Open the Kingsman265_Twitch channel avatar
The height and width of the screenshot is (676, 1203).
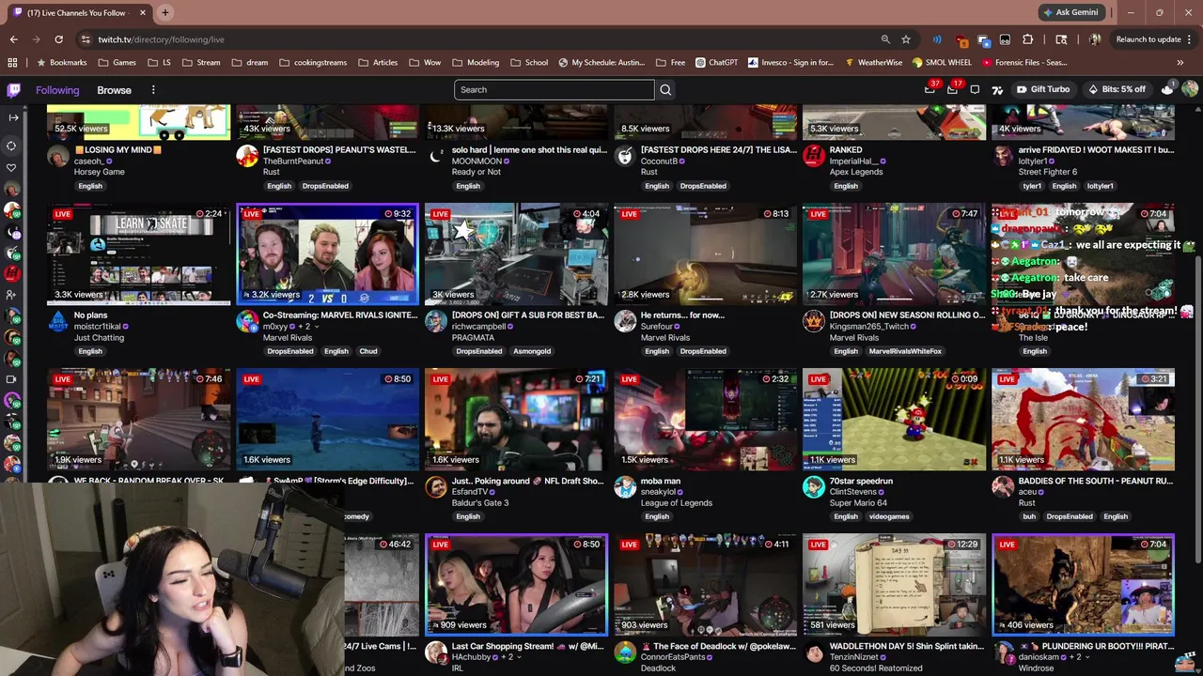(x=813, y=321)
